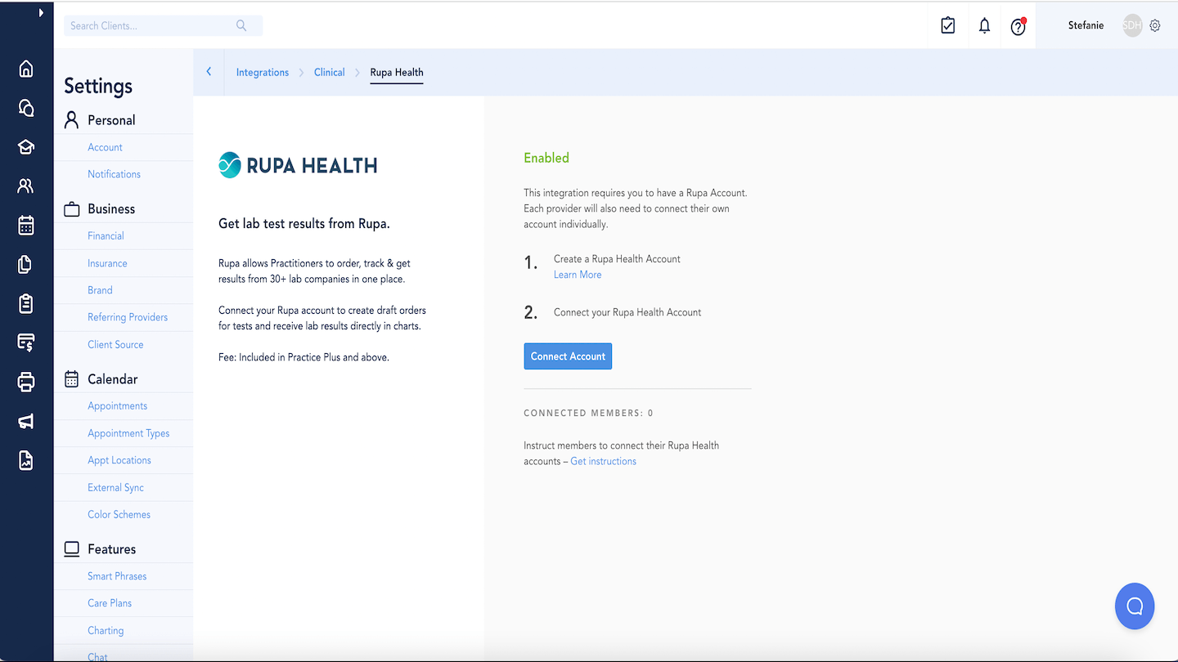Open the Home icon in left sidebar
This screenshot has width=1178, height=662.
26,69
